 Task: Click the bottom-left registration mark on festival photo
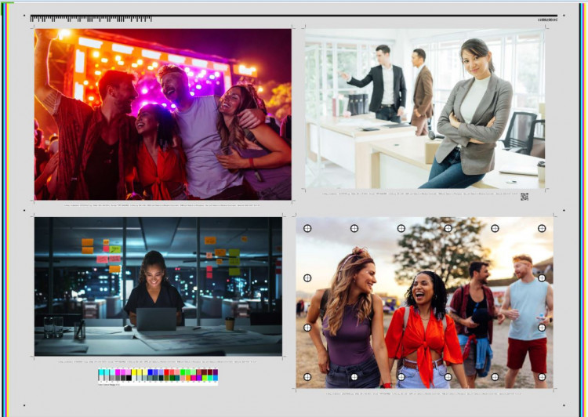click(307, 377)
